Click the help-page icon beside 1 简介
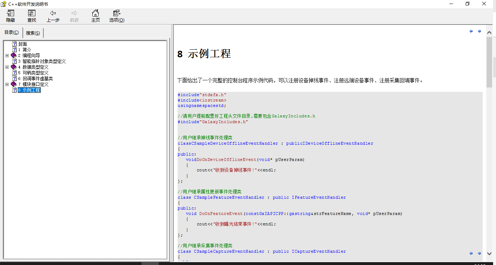The width and height of the screenshot is (496, 265). click(x=14, y=50)
